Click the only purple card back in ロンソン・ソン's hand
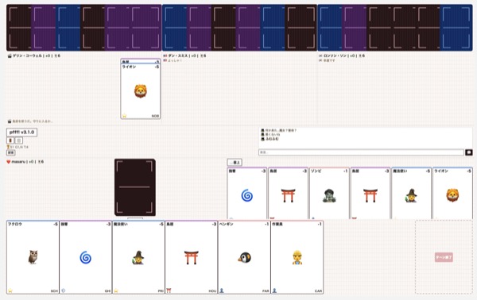477x300 pixels. coord(354,28)
